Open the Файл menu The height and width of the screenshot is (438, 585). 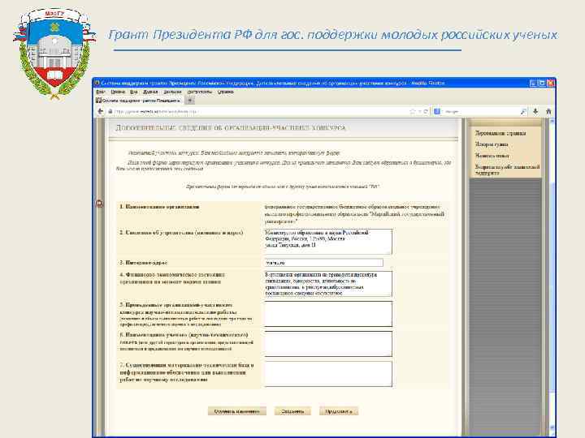pyautogui.click(x=100, y=92)
